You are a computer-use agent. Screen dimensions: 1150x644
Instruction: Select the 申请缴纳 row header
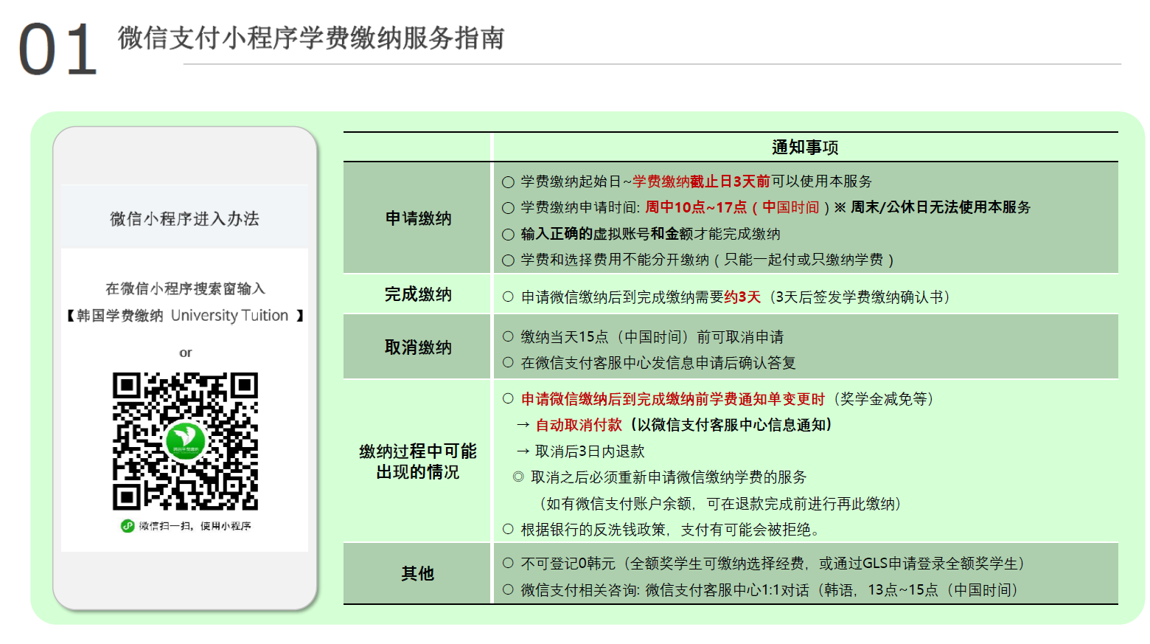pos(418,218)
